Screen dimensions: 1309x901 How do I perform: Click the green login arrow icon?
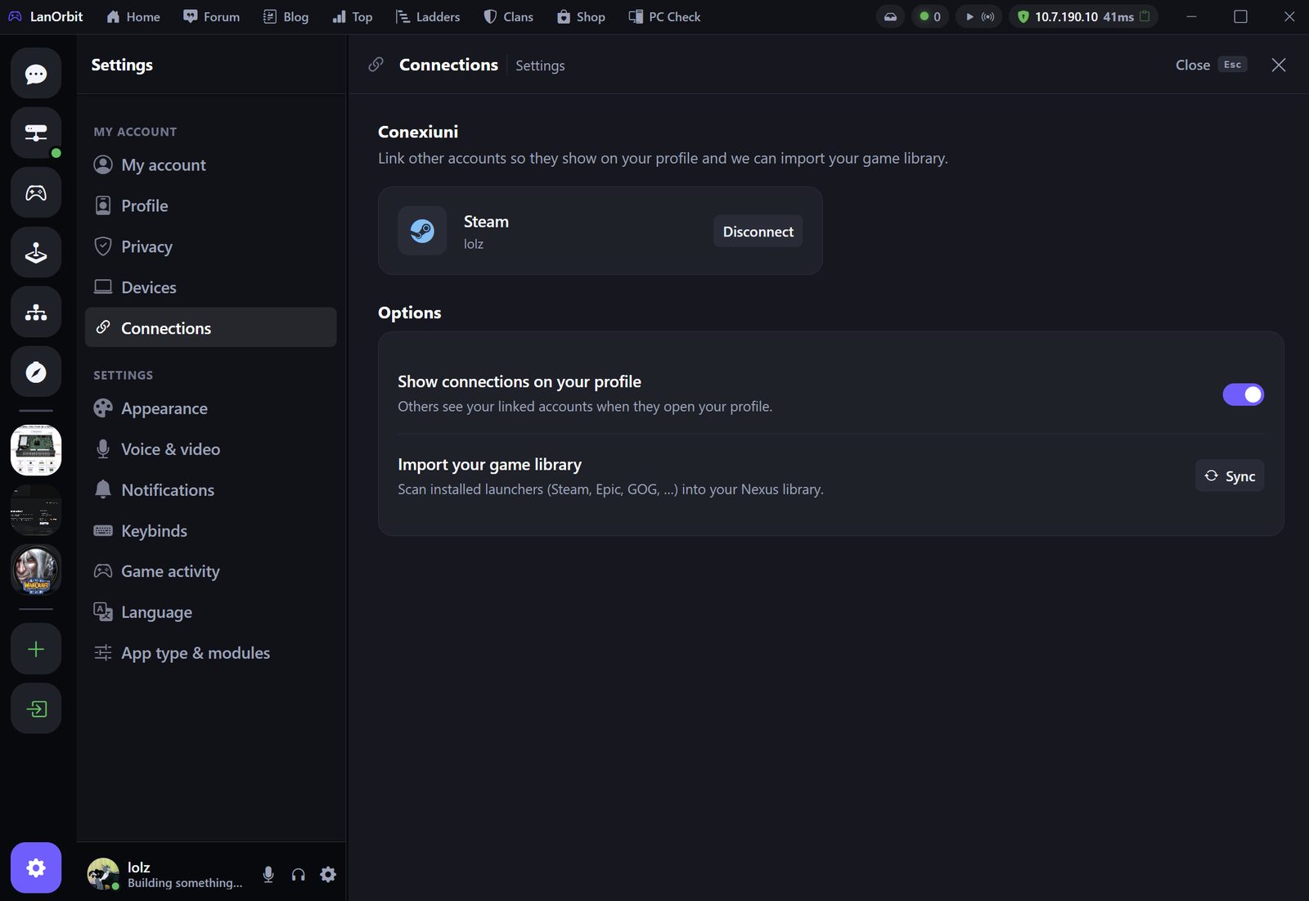click(36, 709)
